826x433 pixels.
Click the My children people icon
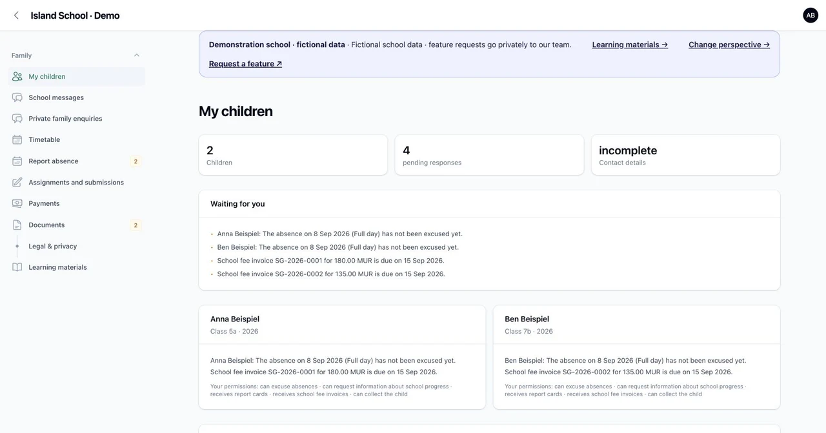tap(17, 77)
